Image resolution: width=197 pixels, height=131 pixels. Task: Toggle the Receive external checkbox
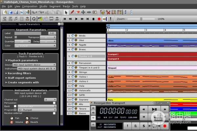click(x=54, y=114)
